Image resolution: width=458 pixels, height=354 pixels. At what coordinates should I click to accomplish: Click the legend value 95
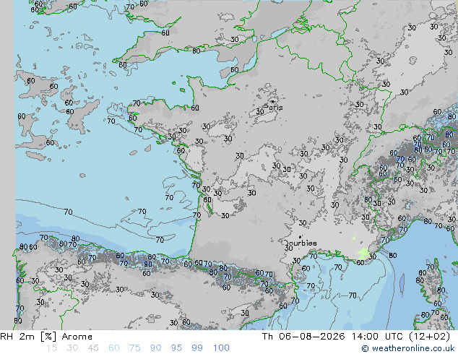[176, 348]
